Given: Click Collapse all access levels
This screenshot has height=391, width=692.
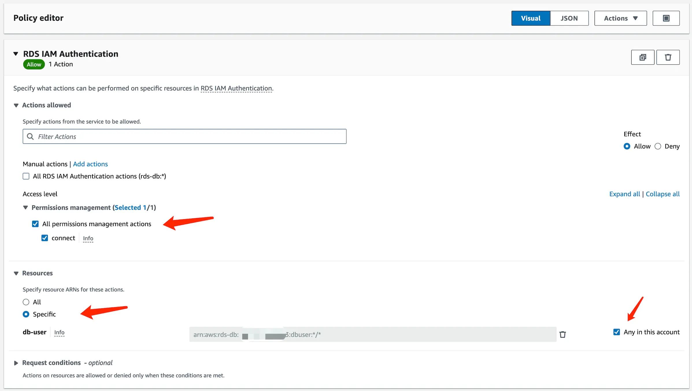Looking at the screenshot, I should click(x=663, y=194).
